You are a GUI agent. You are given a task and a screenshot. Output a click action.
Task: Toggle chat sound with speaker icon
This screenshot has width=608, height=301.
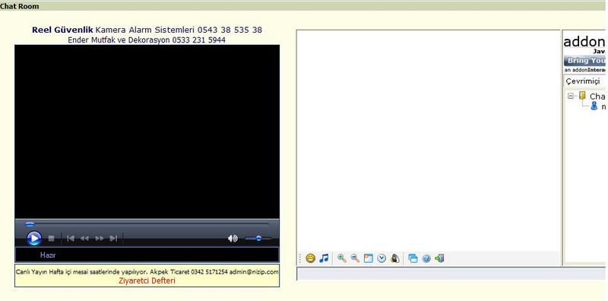tap(394, 258)
